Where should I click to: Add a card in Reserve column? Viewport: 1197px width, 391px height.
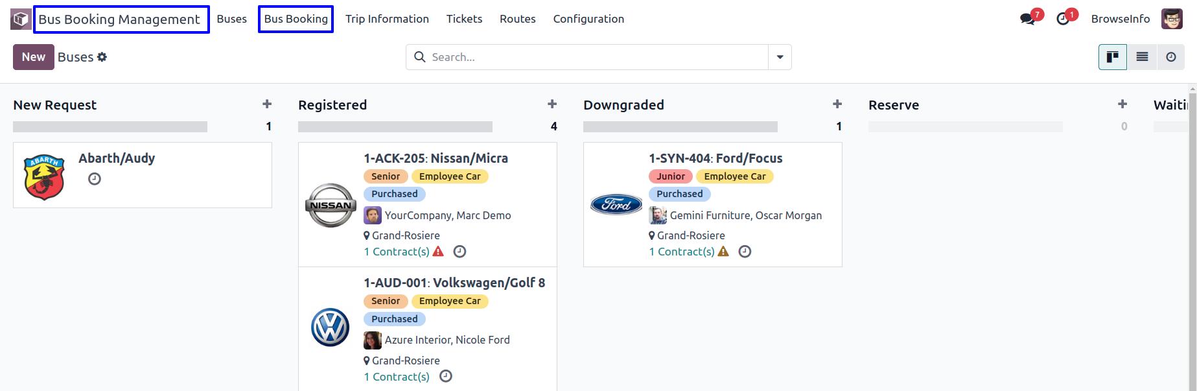coord(1122,104)
